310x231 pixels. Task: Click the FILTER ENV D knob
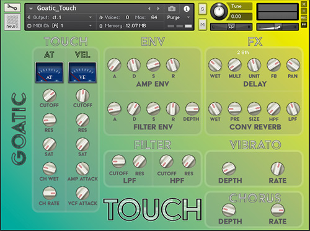(x=134, y=108)
